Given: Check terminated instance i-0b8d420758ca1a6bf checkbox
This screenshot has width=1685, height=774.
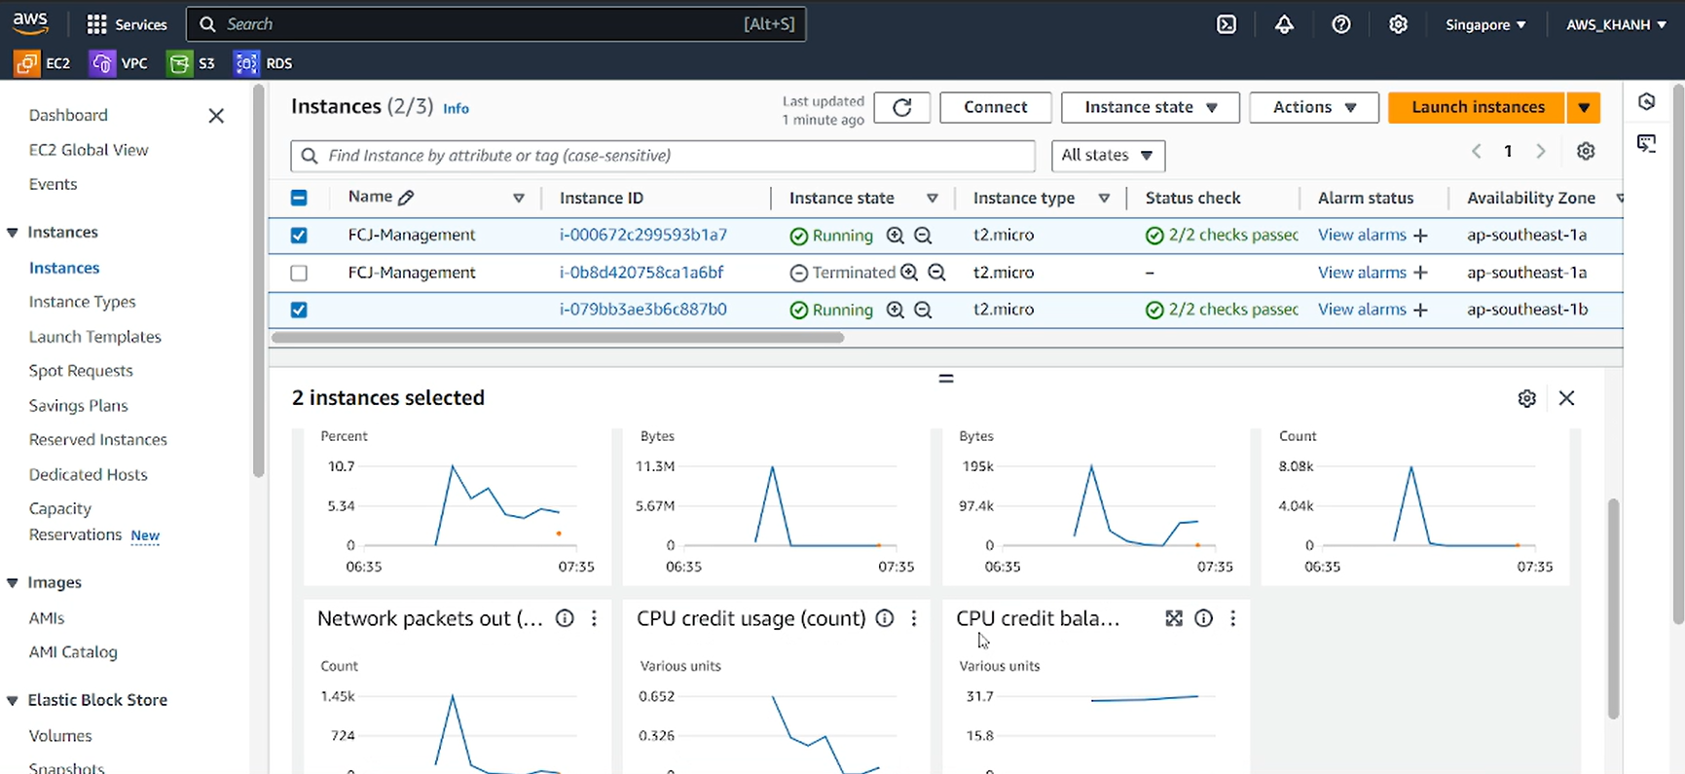Looking at the screenshot, I should click(x=299, y=274).
